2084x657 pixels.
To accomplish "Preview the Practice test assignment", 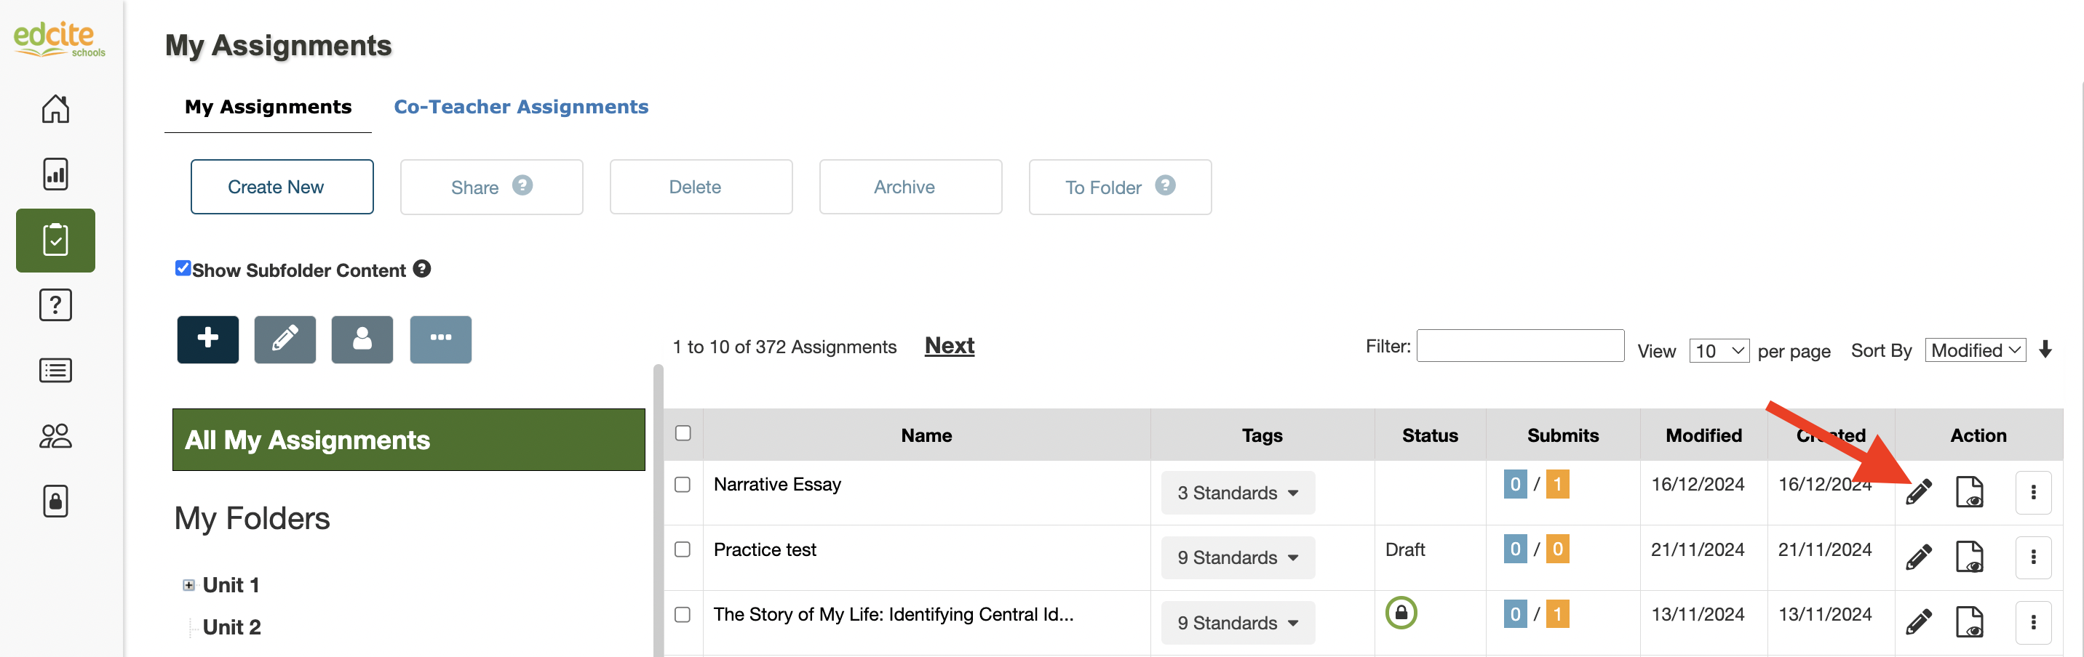I will click(x=1968, y=557).
